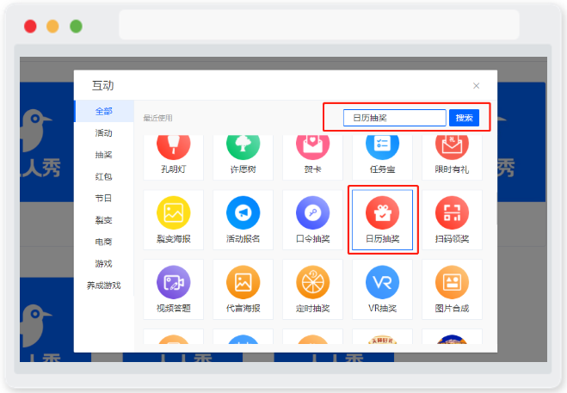This screenshot has height=393, width=567.
Task: Select the 孔明灯 lantern icon
Action: (x=173, y=146)
